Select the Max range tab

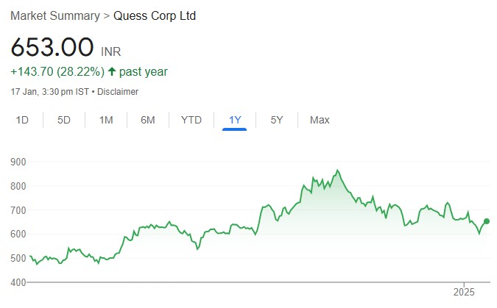[x=320, y=120]
